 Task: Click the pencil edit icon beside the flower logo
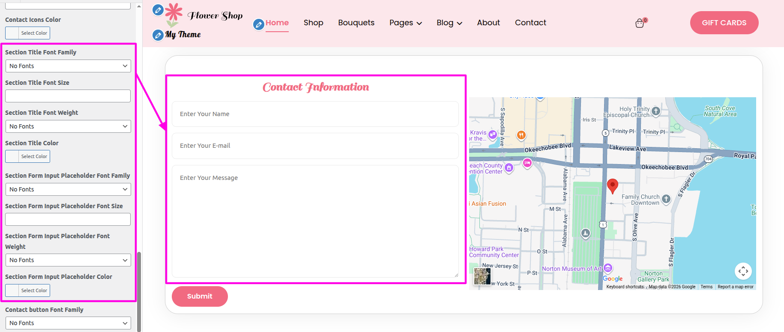158,10
